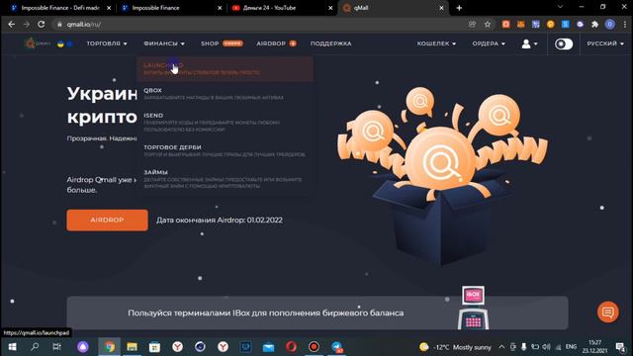Open File Explorer from taskbar

pyautogui.click(x=132, y=347)
